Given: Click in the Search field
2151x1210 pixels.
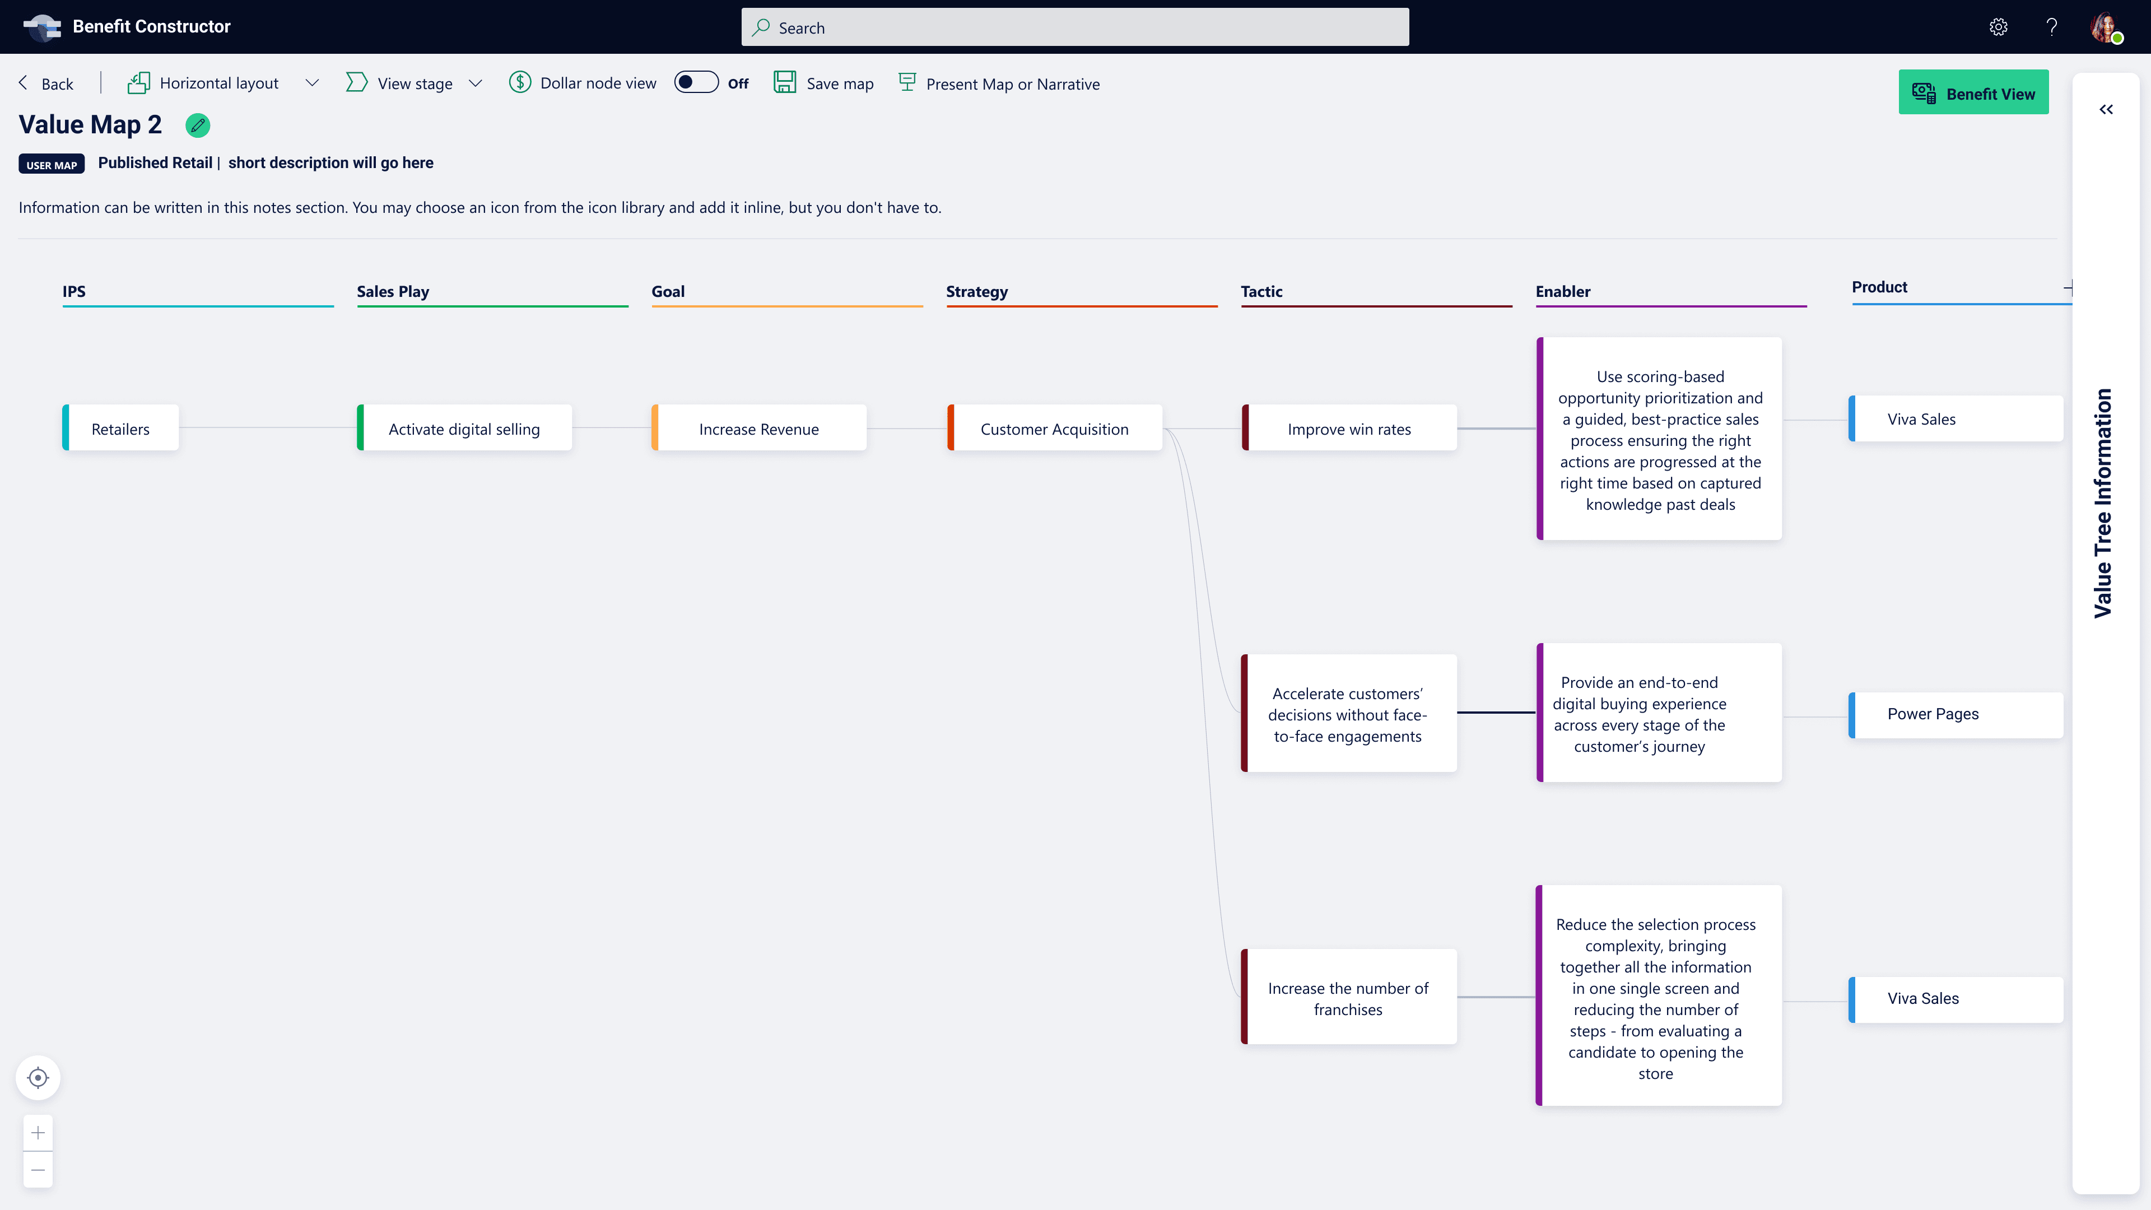Looking at the screenshot, I should click(1075, 27).
